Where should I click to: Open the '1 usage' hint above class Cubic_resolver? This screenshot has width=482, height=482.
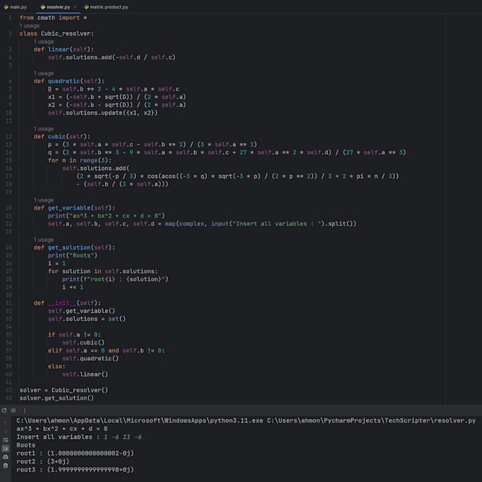30,26
